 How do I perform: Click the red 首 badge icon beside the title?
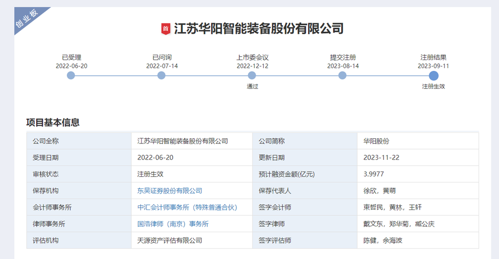click(165, 29)
